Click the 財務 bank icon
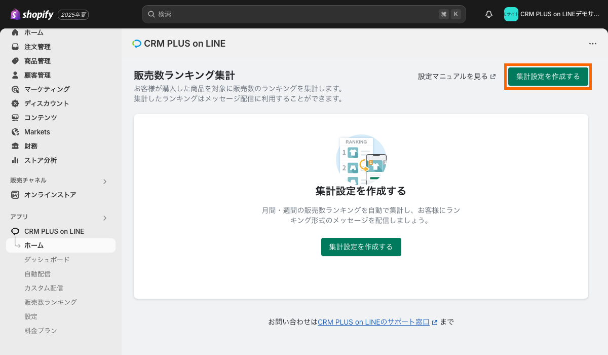The width and height of the screenshot is (608, 355). pos(15,146)
